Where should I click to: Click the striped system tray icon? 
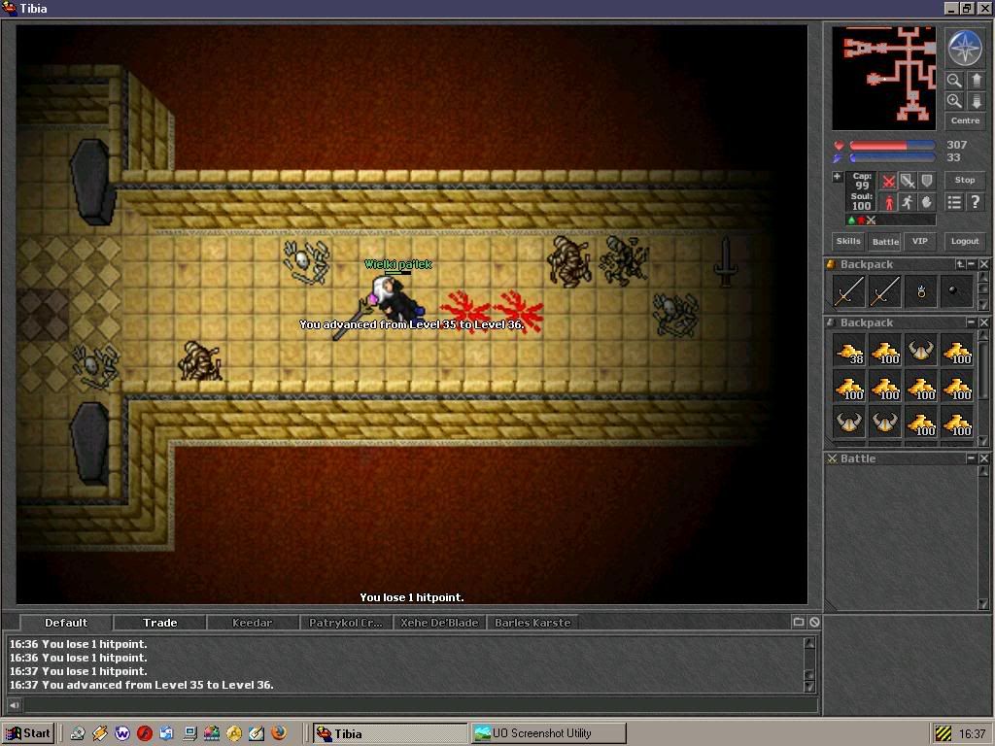(943, 733)
